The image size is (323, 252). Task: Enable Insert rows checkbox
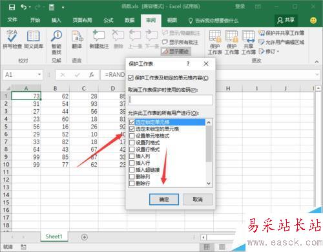pos(132,163)
